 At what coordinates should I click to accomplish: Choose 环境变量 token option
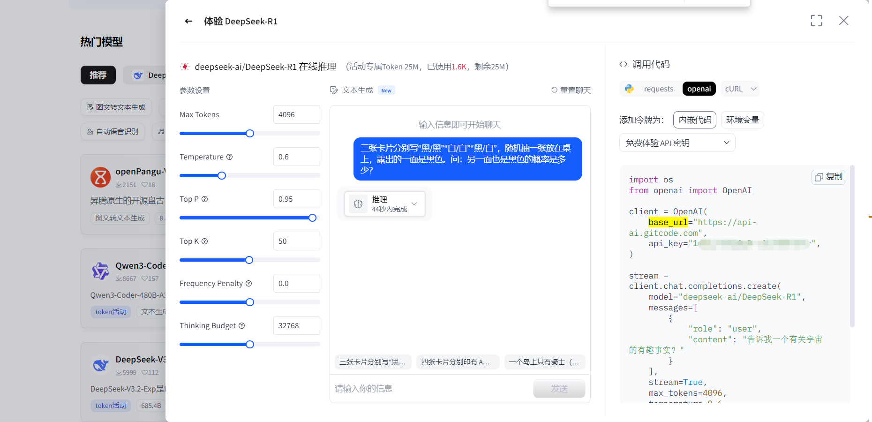(743, 120)
